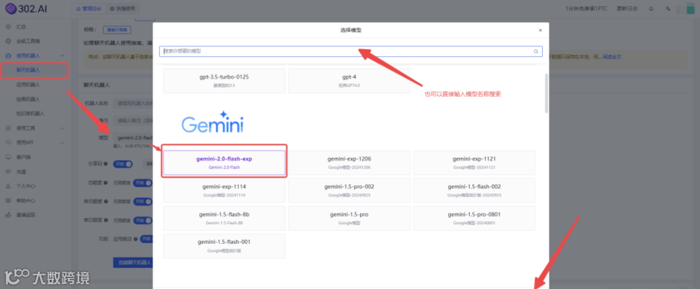Select 绘画机器人 in the sidebar
The image size is (700, 289).
point(28,99)
